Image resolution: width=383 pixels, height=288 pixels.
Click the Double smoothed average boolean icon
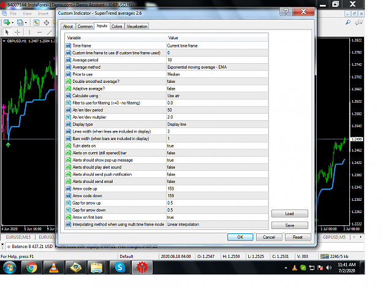(x=69, y=82)
